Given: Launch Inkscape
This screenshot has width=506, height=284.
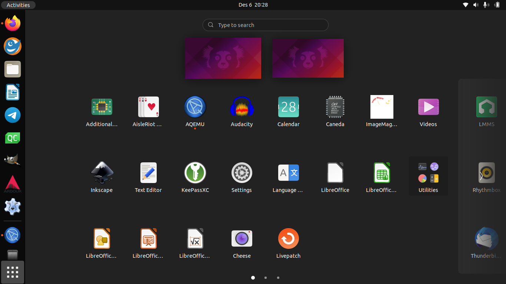Looking at the screenshot, I should pyautogui.click(x=102, y=177).
